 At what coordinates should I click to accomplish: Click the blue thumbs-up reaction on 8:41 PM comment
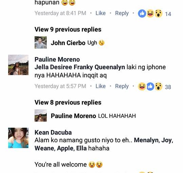point(142,14)
